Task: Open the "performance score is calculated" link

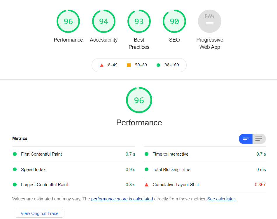Action: [122, 199]
